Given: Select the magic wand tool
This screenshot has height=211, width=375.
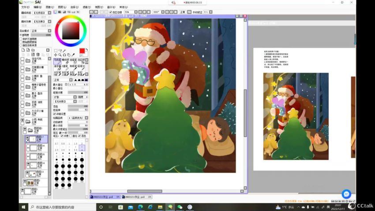Looking at the screenshot, I should [x=64, y=51].
